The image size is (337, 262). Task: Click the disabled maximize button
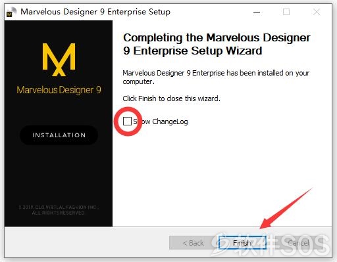(x=286, y=12)
